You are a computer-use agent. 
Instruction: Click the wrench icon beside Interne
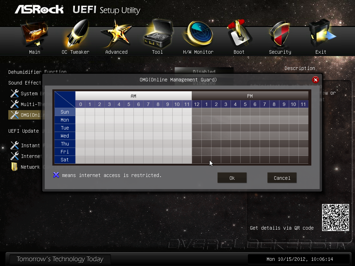point(15,156)
